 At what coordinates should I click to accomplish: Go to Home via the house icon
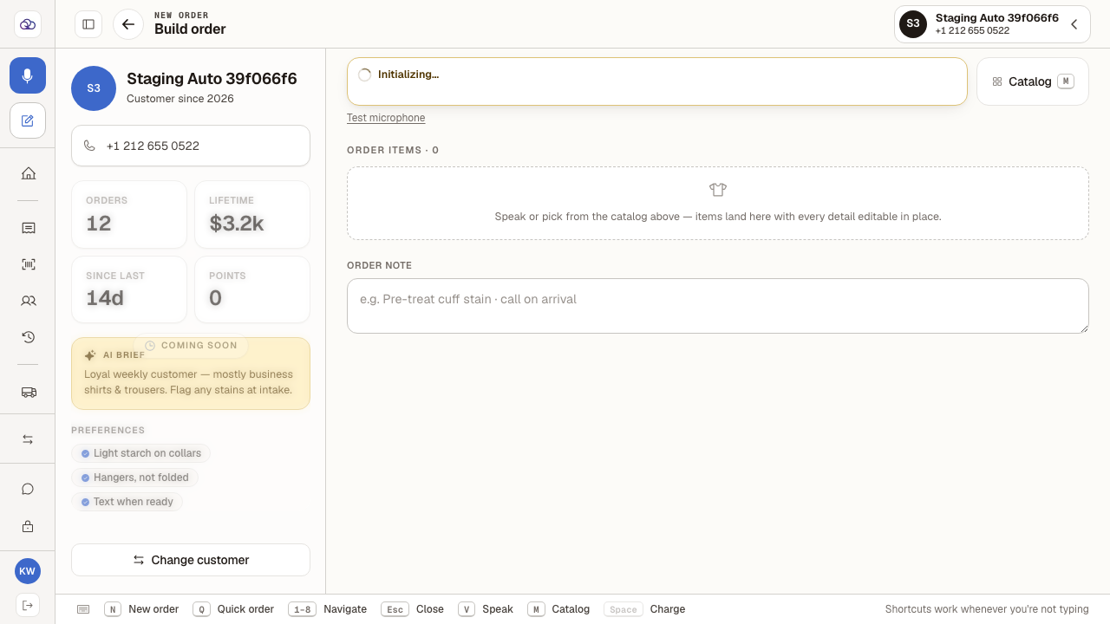(28, 173)
